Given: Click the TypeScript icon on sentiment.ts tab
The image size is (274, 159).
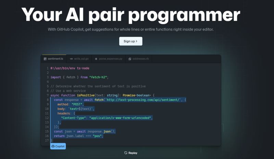Looking at the screenshot, I should tap(45, 59).
